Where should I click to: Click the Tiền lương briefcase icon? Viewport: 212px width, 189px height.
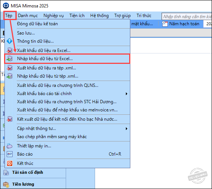point(6,184)
